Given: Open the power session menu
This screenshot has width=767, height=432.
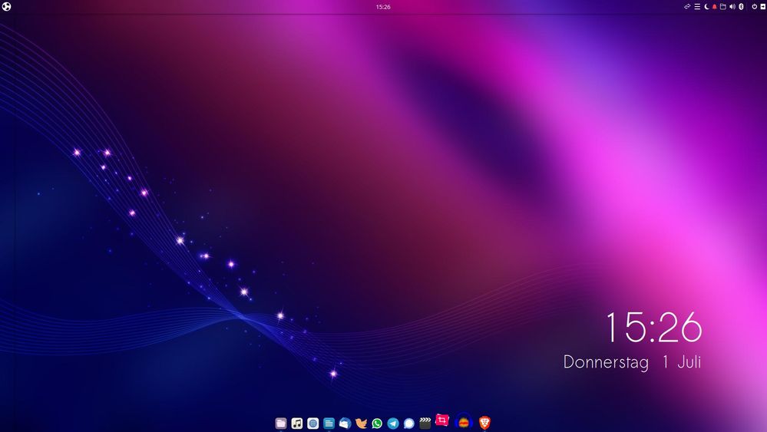Looking at the screenshot, I should [754, 7].
